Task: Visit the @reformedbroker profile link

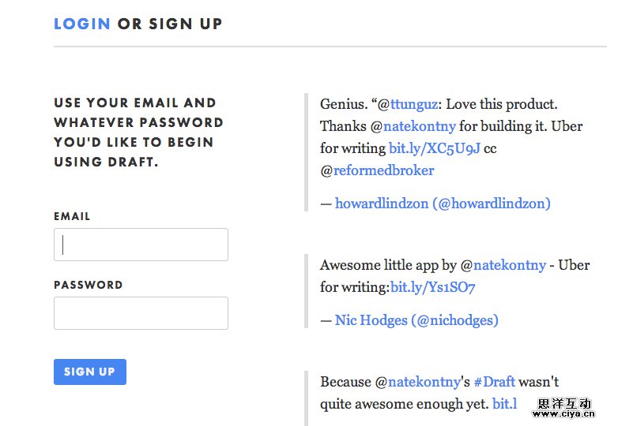Action: [x=383, y=170]
